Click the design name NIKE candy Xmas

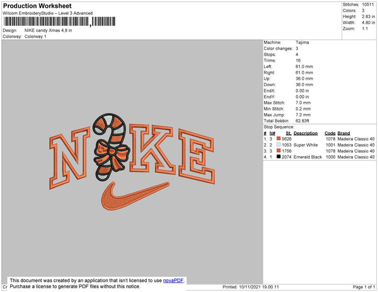tap(49, 31)
